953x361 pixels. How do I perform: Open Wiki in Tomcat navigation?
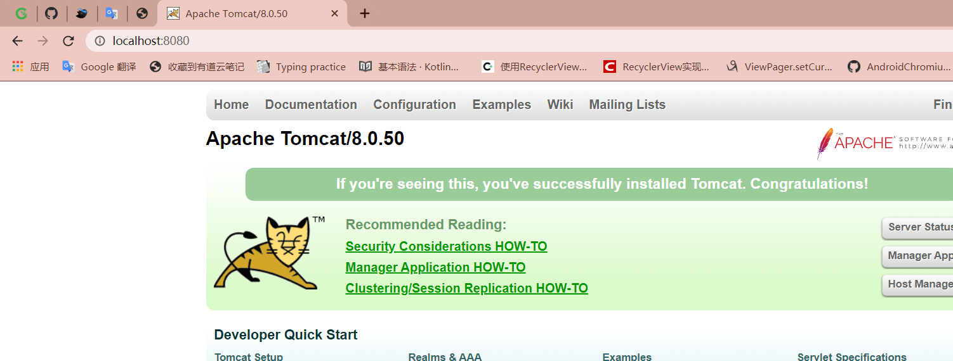click(560, 104)
